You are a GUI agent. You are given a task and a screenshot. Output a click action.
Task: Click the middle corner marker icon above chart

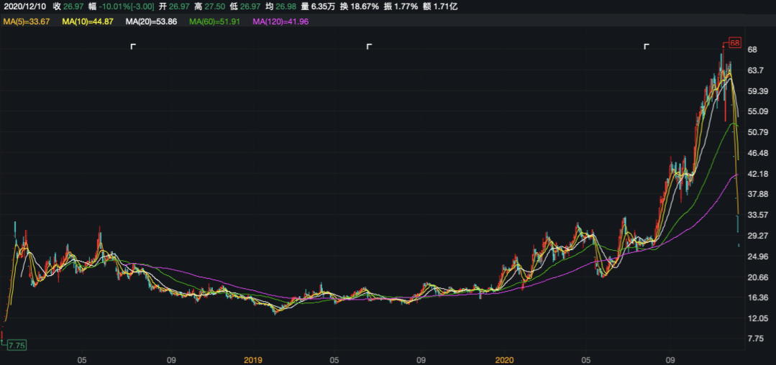click(370, 47)
